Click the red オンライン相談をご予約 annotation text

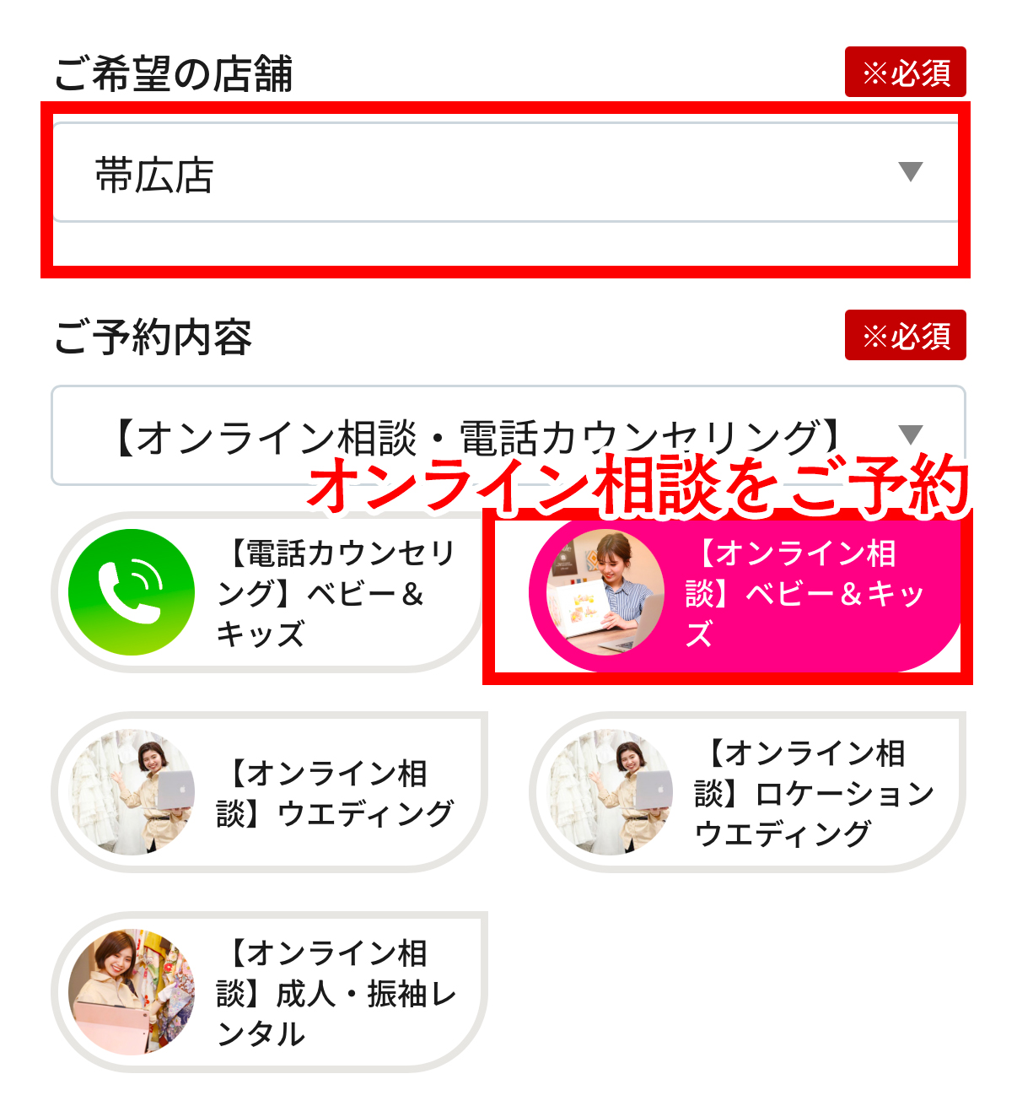639,485
